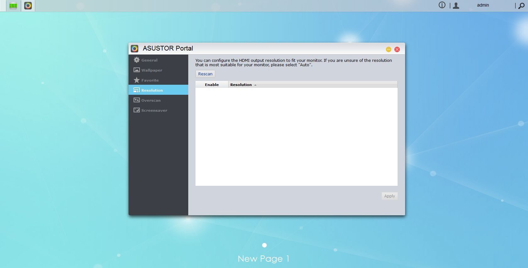Open the search magnifier icon

(x=521, y=6)
